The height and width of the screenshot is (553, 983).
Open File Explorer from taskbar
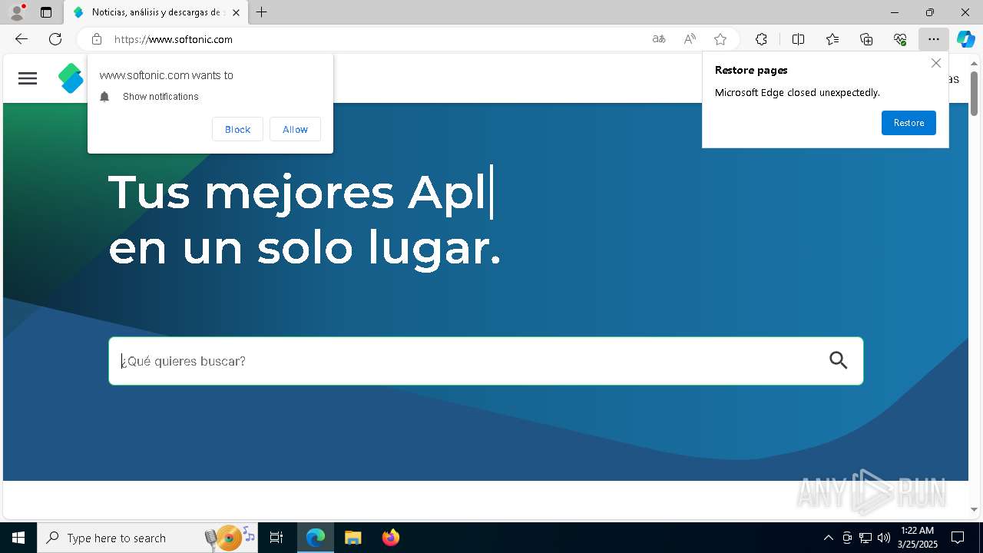pos(352,538)
